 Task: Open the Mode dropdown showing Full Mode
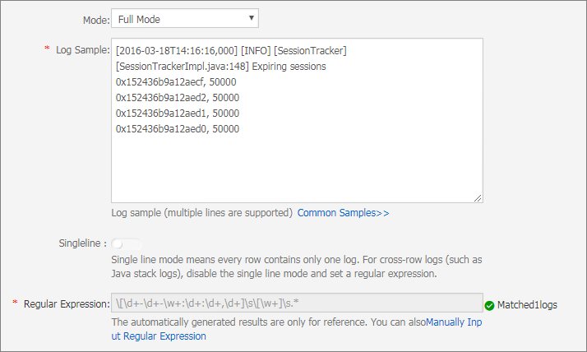click(184, 18)
